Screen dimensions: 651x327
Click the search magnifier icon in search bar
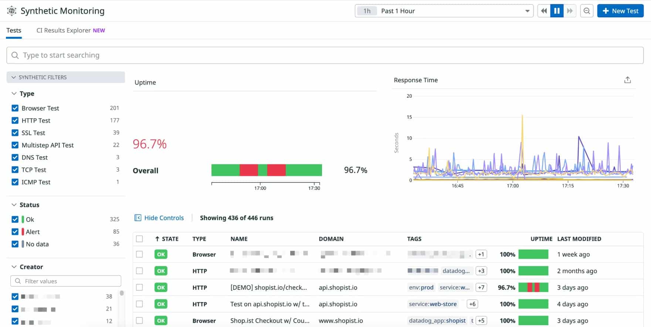point(15,55)
